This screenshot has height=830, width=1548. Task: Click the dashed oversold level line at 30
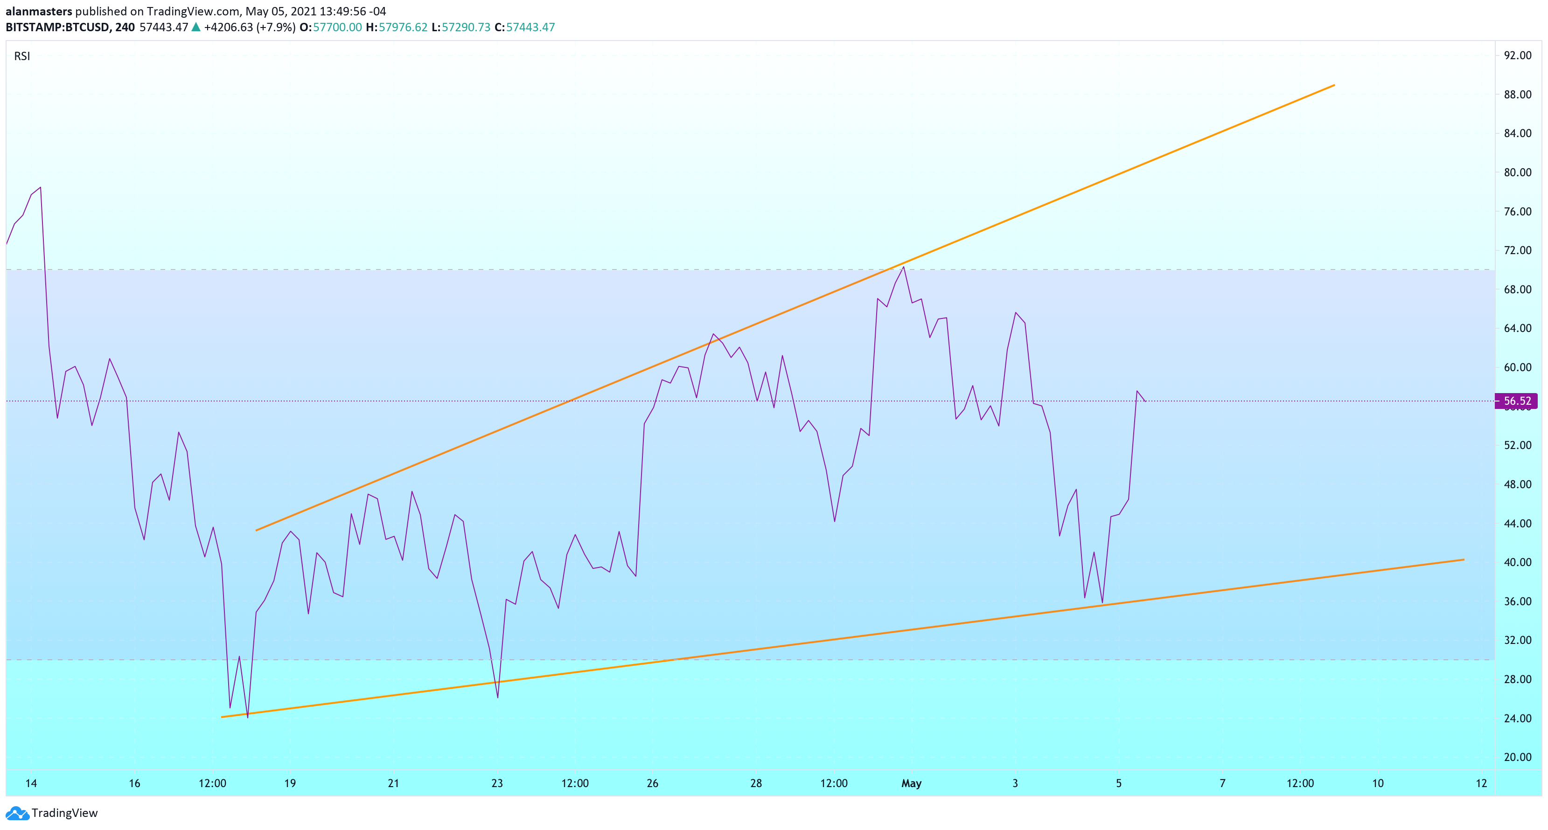(750, 659)
